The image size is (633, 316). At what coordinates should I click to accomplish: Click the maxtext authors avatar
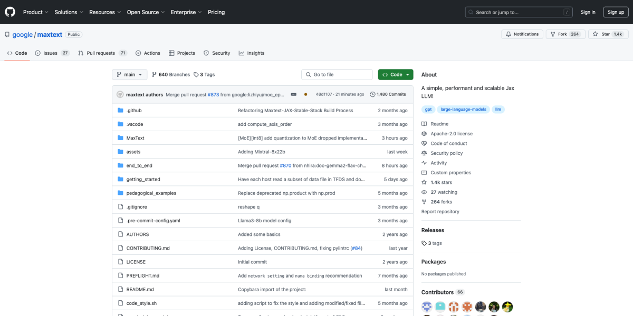(x=120, y=94)
